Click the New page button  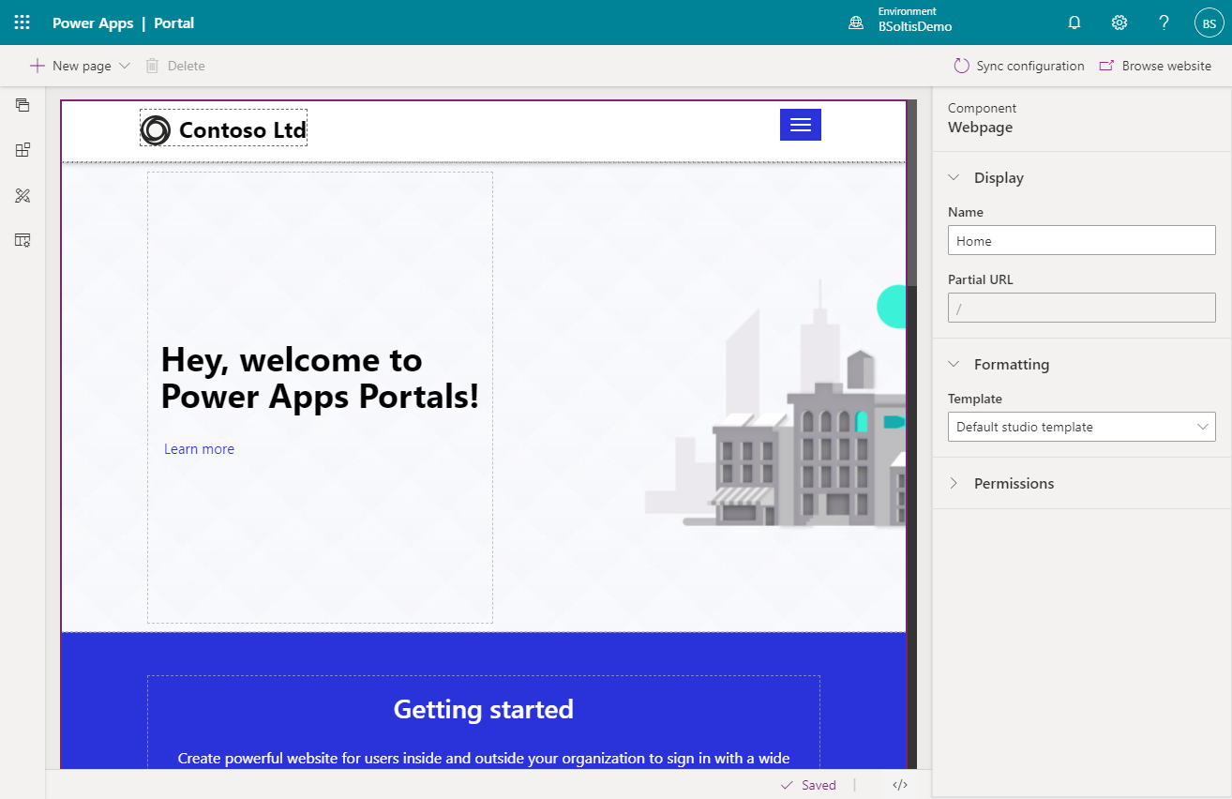(x=70, y=66)
